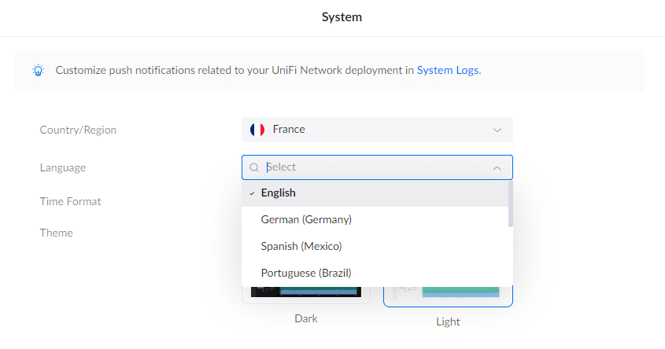This screenshot has width=665, height=349.
Task: Click the language list scrollbar
Action: tap(511, 204)
